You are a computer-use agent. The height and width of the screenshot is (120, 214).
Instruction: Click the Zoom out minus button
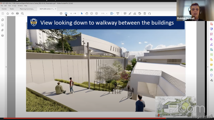[92, 13]
